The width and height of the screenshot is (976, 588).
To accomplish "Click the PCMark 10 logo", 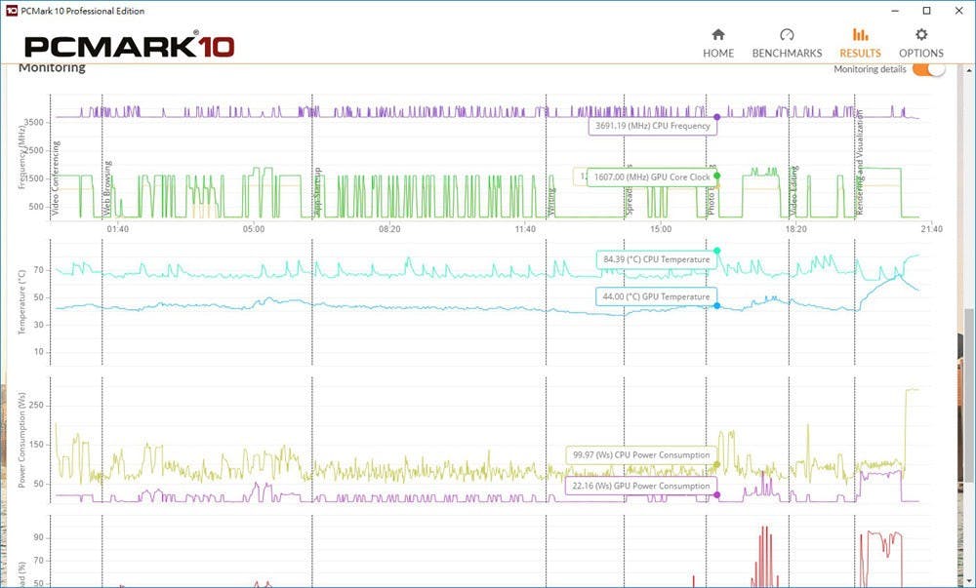I will coord(130,47).
